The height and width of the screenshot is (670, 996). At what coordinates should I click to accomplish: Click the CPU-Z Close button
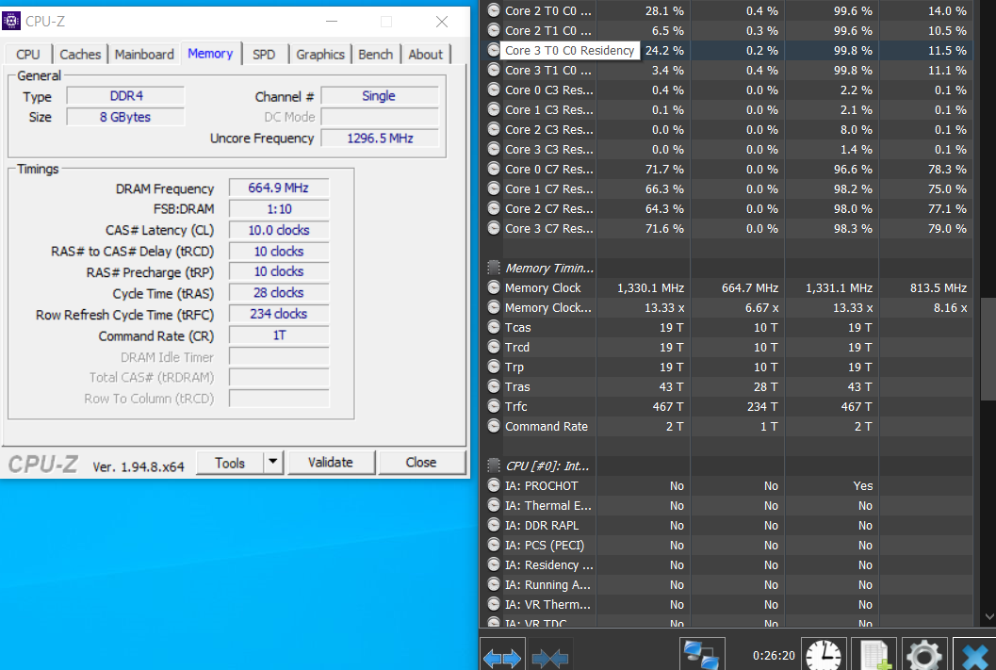coord(421,463)
